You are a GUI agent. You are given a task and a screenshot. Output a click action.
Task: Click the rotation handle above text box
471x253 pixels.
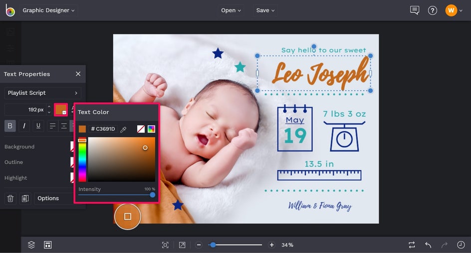314,46
